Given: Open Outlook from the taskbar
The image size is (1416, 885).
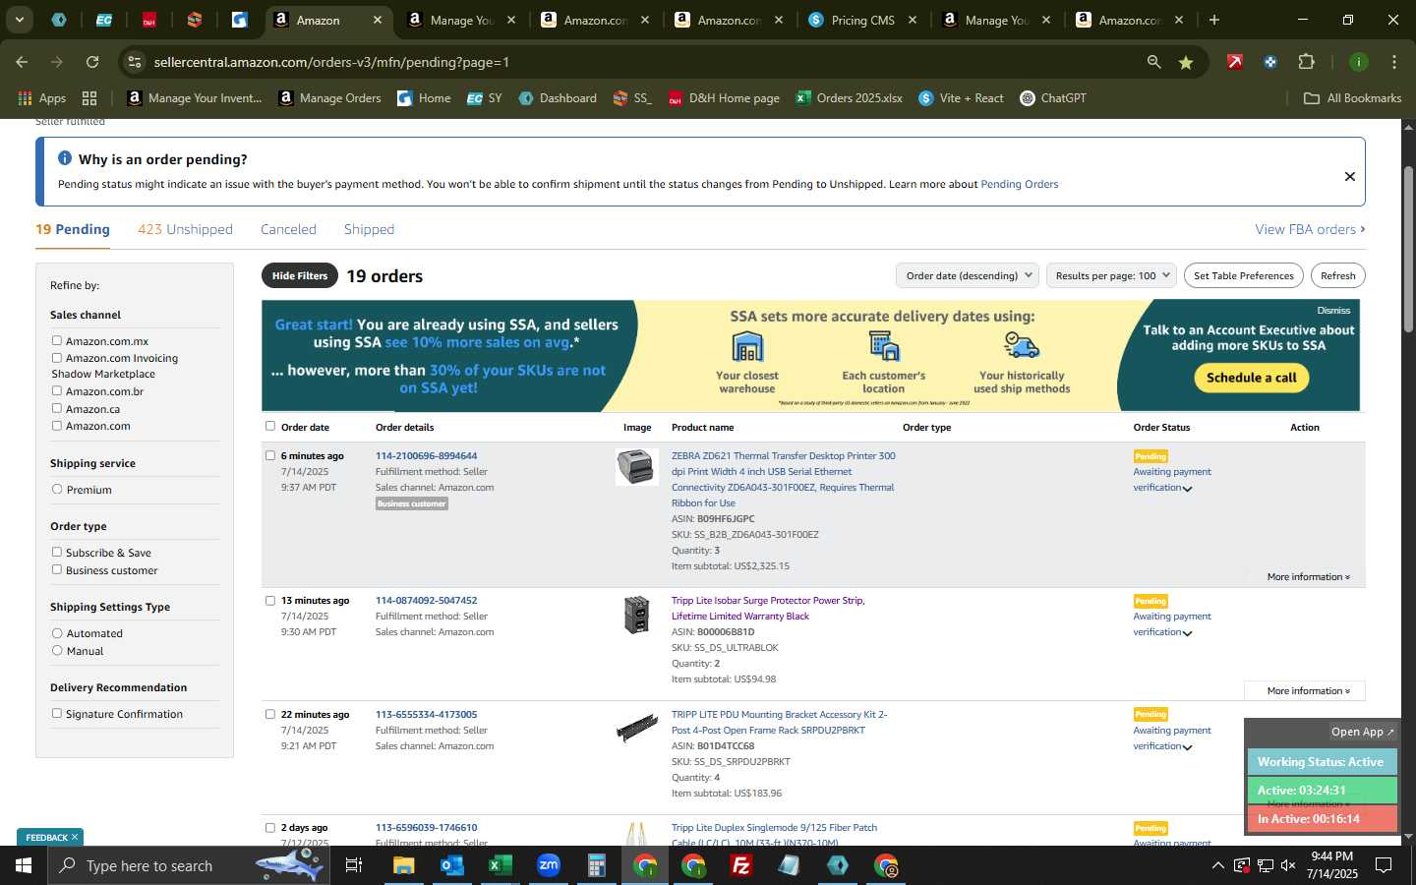Looking at the screenshot, I should [x=451, y=865].
